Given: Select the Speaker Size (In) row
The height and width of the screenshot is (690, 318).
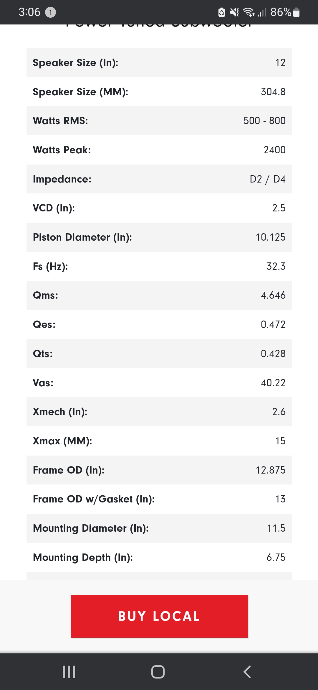Looking at the screenshot, I should pyautogui.click(x=159, y=63).
